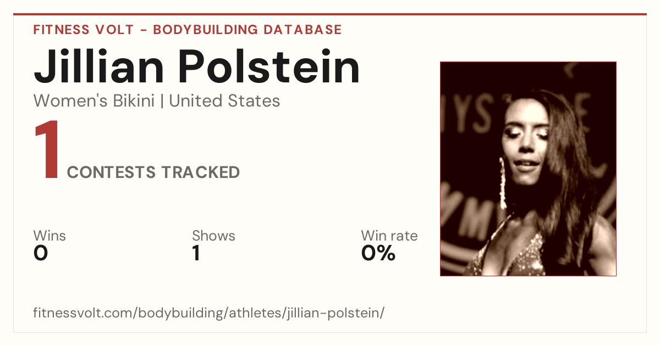Click the Women's Bikini division text
660x346 pixels.
pos(94,101)
